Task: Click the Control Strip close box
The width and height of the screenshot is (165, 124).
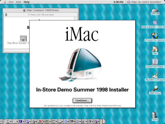Action: pos(1,122)
